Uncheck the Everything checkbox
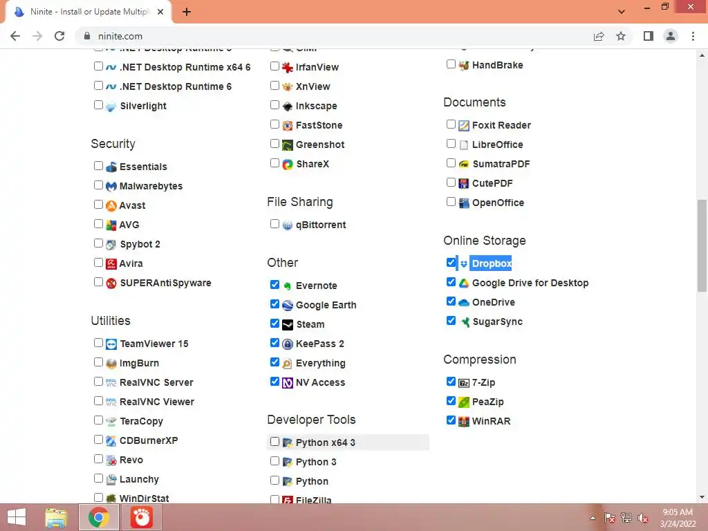Viewport: 708px width, 531px height. 274,362
